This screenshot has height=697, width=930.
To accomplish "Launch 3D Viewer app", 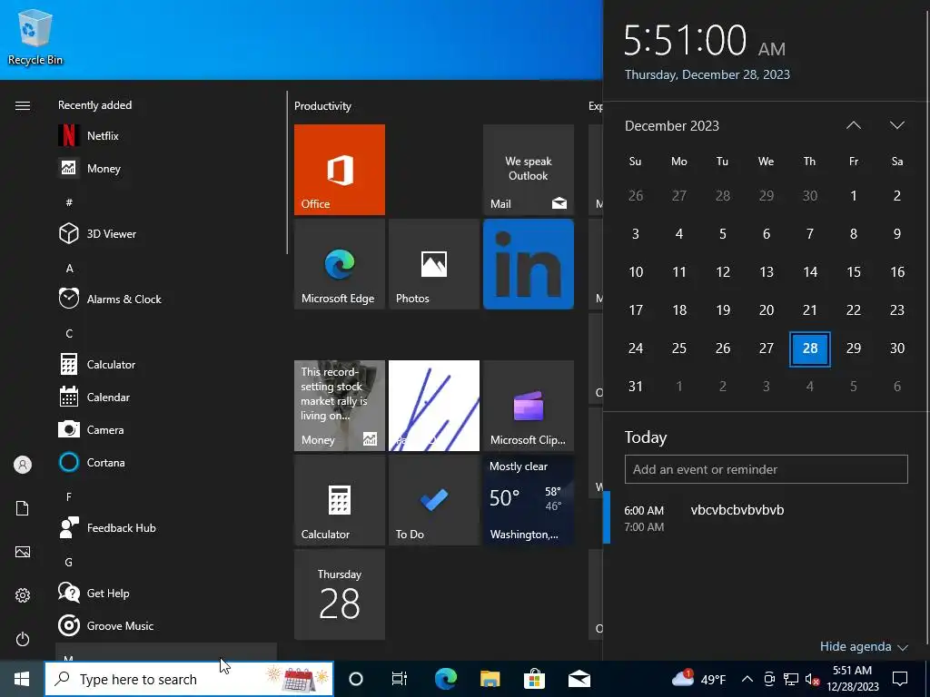I will (x=166, y=233).
